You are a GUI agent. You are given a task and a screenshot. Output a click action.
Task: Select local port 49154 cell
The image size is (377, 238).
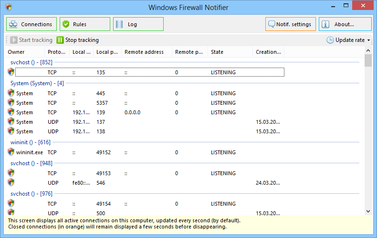[x=104, y=204]
